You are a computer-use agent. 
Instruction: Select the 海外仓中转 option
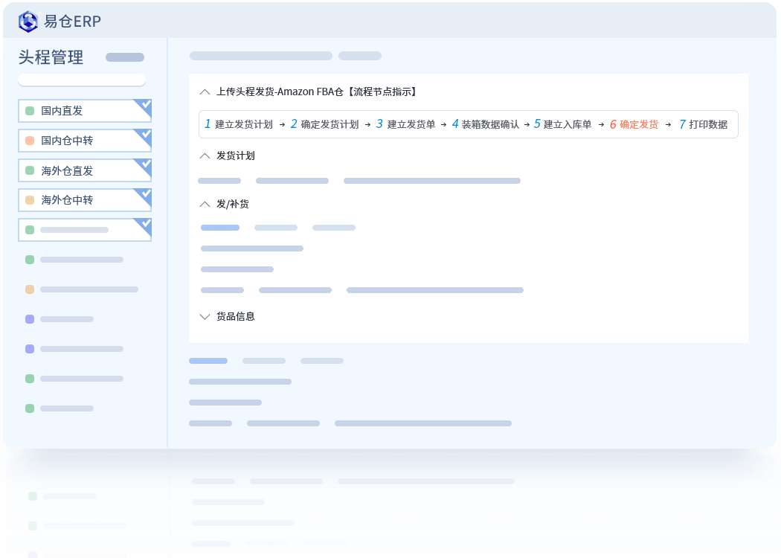click(85, 200)
